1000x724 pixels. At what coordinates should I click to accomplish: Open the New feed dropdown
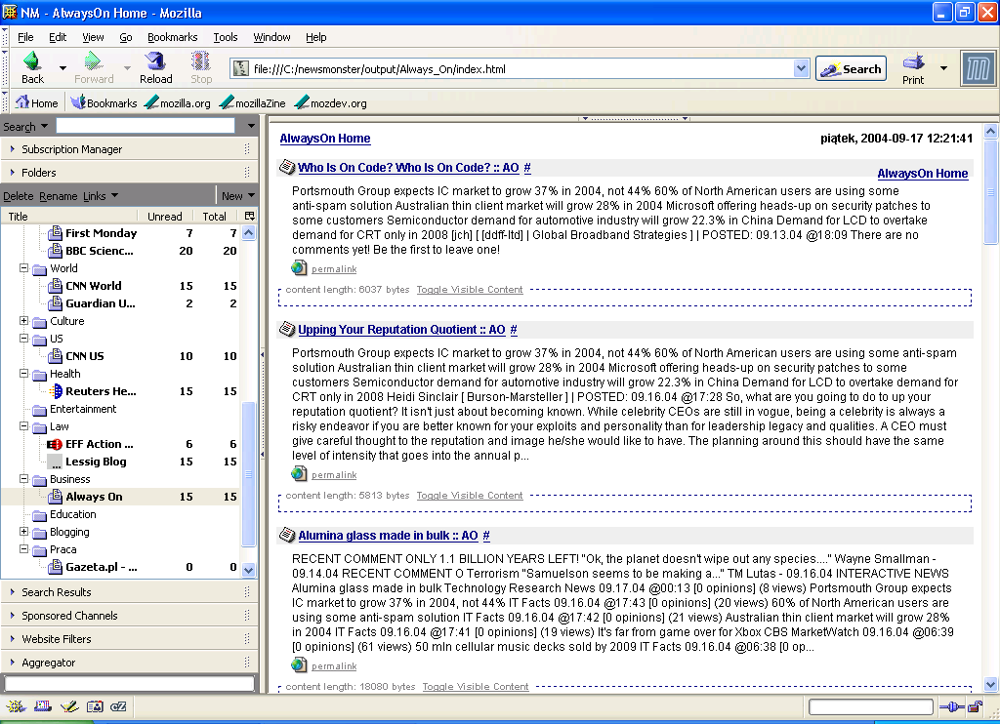(x=237, y=196)
